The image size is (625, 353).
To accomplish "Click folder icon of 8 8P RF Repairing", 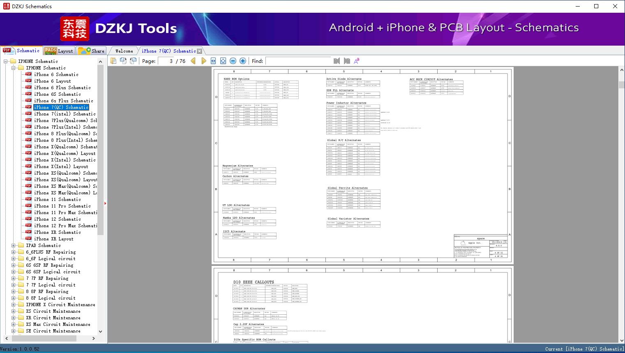I will tap(21, 291).
